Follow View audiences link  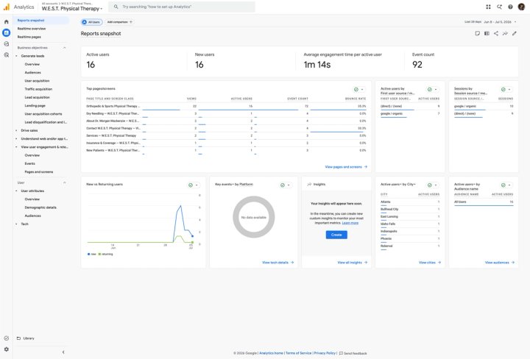click(x=500, y=263)
